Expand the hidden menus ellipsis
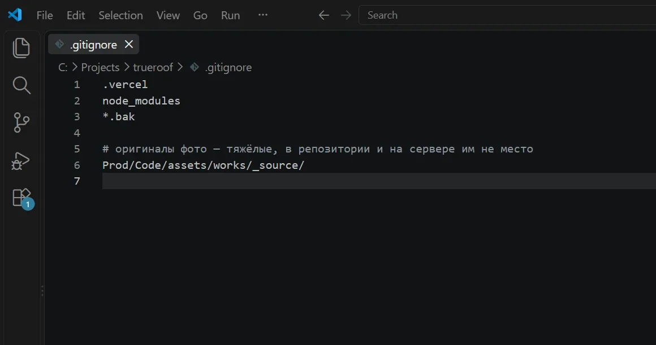 point(263,15)
